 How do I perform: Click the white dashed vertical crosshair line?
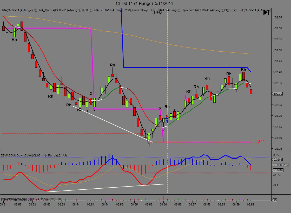[167, 79]
